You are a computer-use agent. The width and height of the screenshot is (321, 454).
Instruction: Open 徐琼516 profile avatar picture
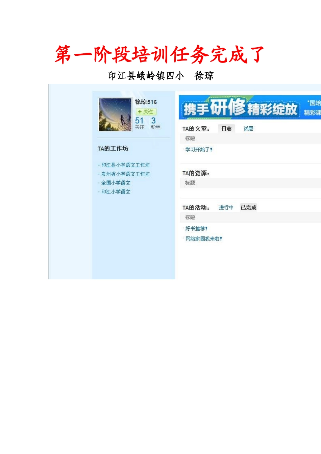pos(115,115)
